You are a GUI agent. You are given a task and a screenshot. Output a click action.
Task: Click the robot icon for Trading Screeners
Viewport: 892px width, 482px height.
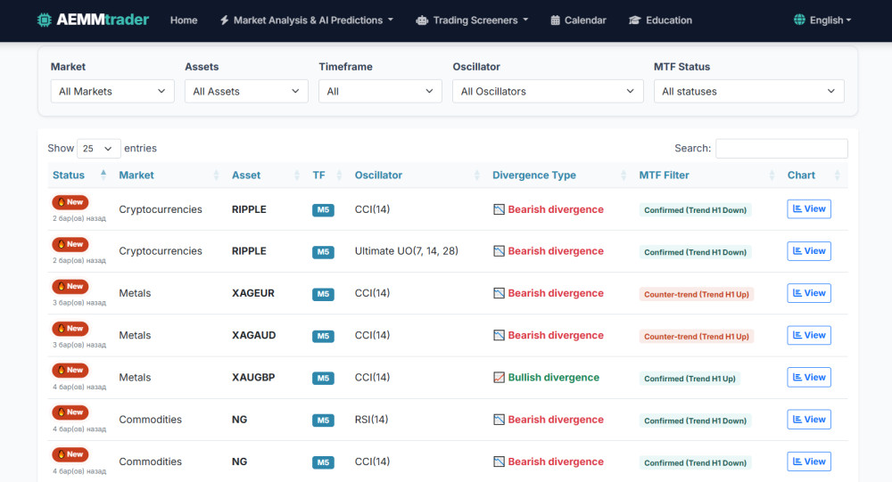[x=422, y=20]
